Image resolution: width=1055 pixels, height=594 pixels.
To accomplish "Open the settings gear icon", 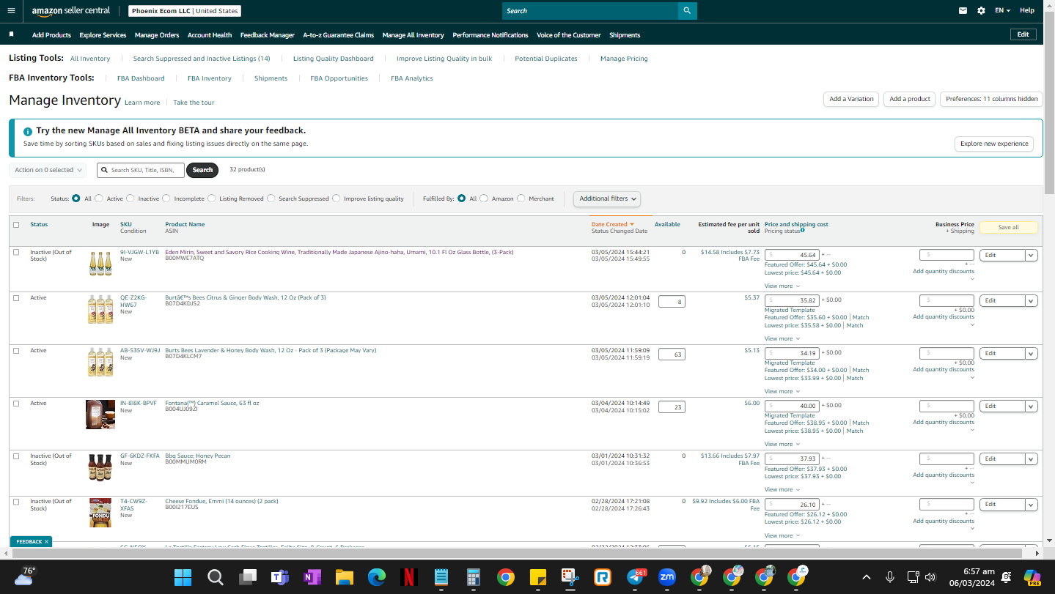I will point(981,11).
